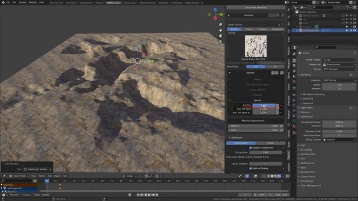Jump to the start frame button
Image resolution: width=358 pixels, height=201 pixels.
pos(138,195)
